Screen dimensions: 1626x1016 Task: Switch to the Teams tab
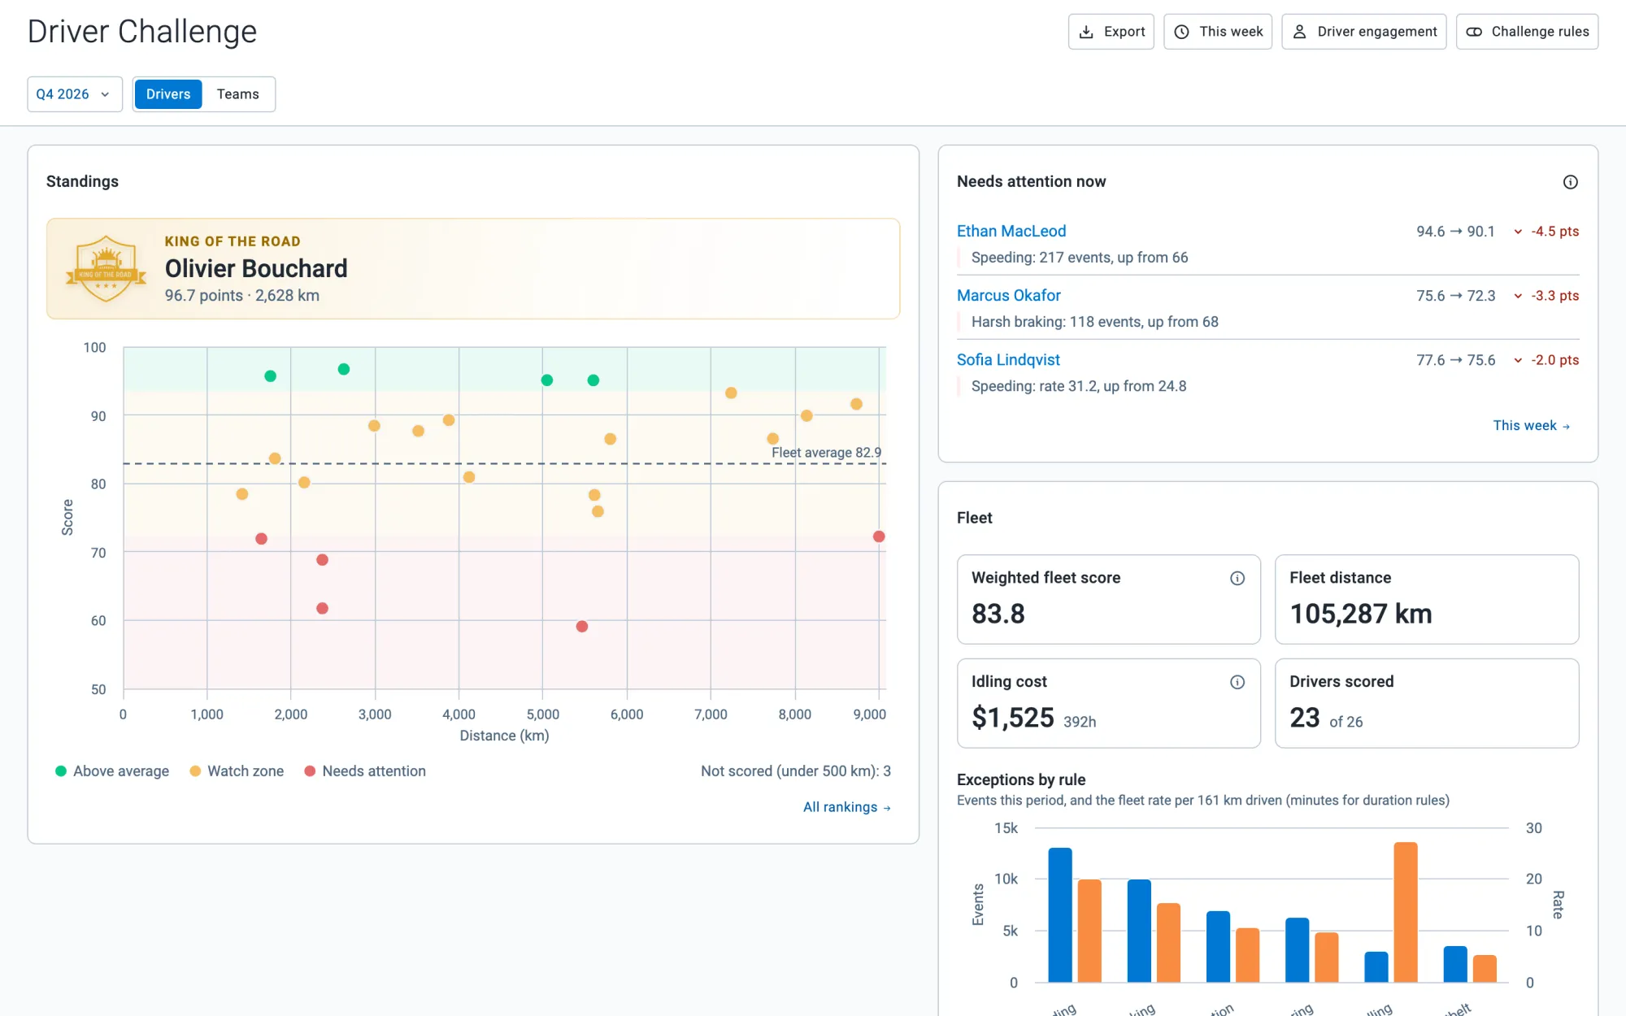point(238,94)
